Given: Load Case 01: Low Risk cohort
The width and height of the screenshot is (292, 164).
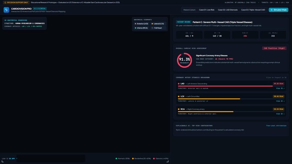Looking at the screenshot, I should [207, 10].
